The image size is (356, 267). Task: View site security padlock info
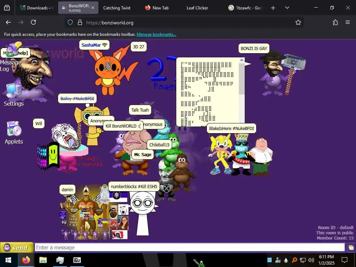click(80, 23)
